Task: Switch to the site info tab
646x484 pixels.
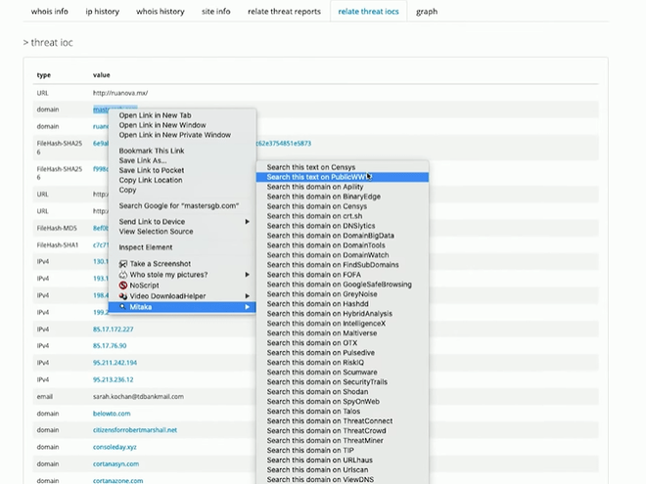Action: (x=216, y=12)
